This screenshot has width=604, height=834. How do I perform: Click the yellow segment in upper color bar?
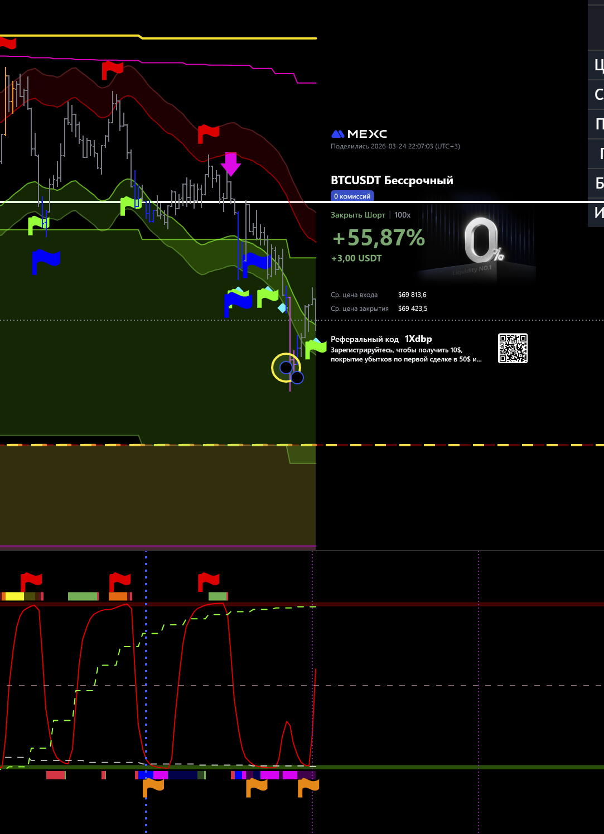point(15,596)
